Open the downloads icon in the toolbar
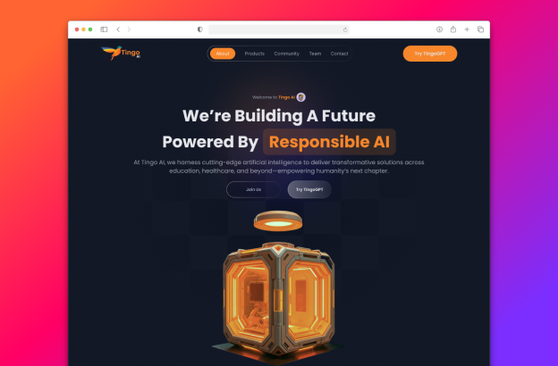This screenshot has height=366, width=558. pos(439,29)
